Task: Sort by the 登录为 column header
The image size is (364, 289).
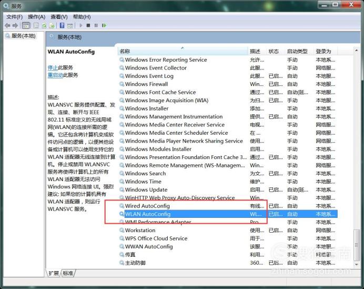Action: click(x=326, y=52)
